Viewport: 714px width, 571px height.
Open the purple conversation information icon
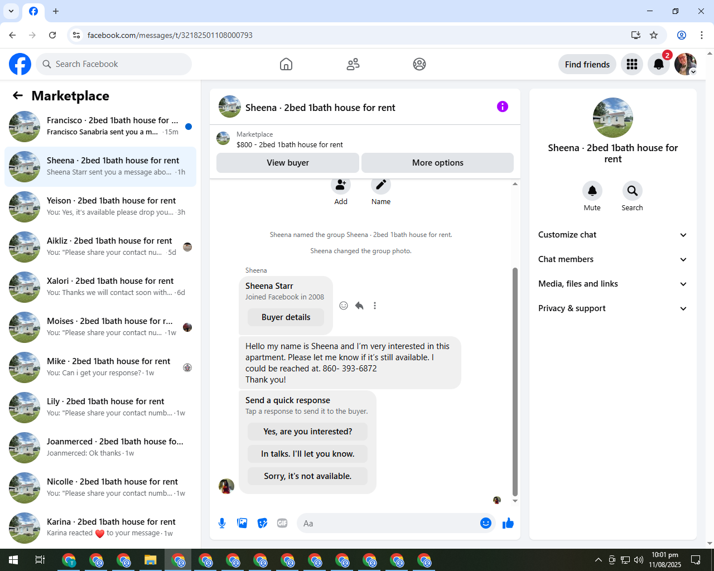click(x=503, y=107)
